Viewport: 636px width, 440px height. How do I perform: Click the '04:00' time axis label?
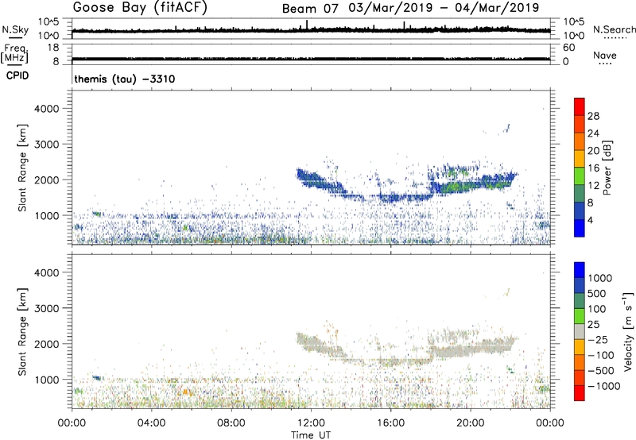pos(151,423)
